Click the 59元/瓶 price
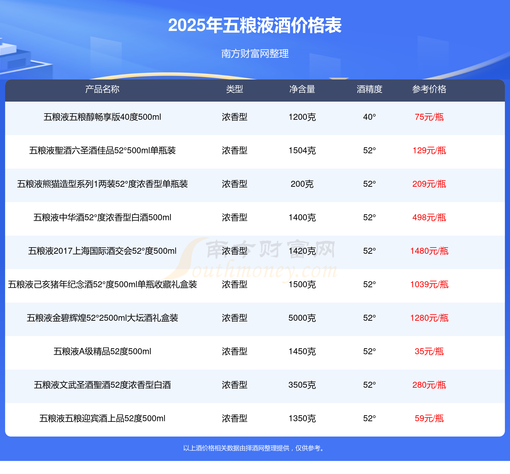This screenshot has height=474, width=510. click(429, 418)
